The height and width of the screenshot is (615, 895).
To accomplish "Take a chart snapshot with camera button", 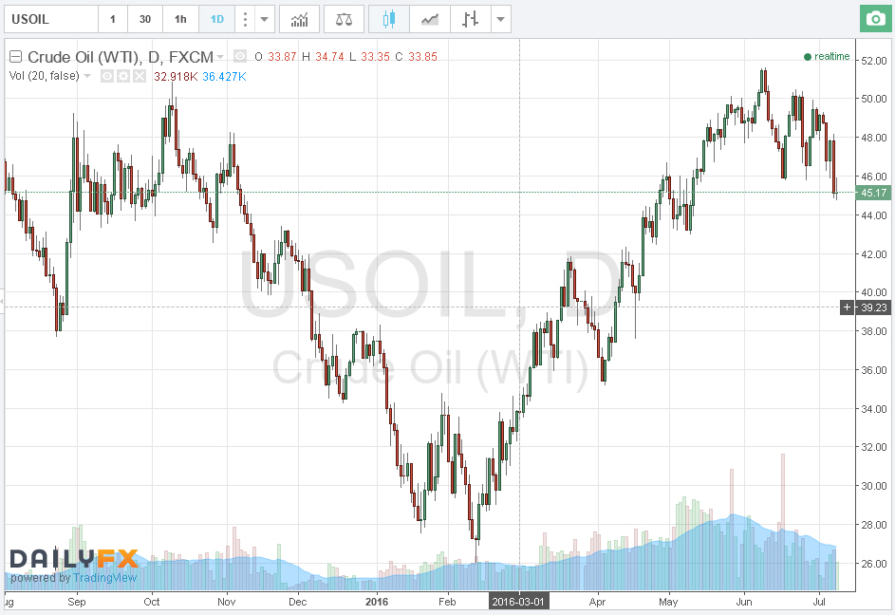I will point(872,19).
